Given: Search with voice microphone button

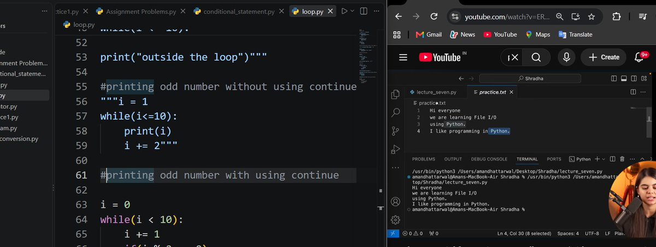Looking at the screenshot, I should pyautogui.click(x=566, y=57).
